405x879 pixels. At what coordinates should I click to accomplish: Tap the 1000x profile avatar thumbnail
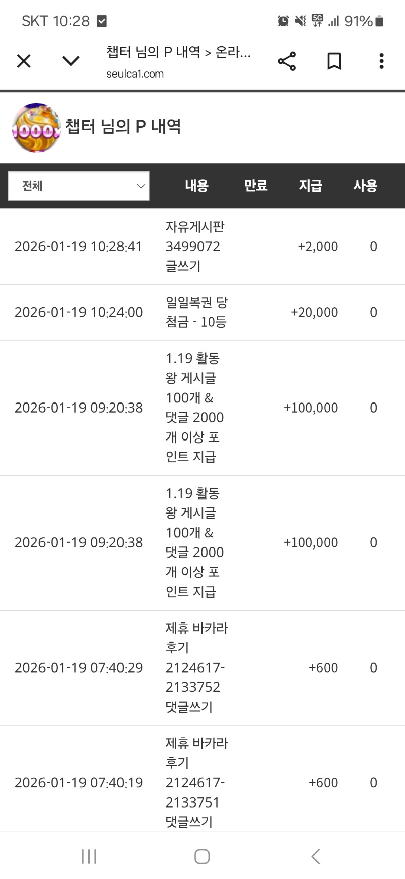pyautogui.click(x=36, y=128)
